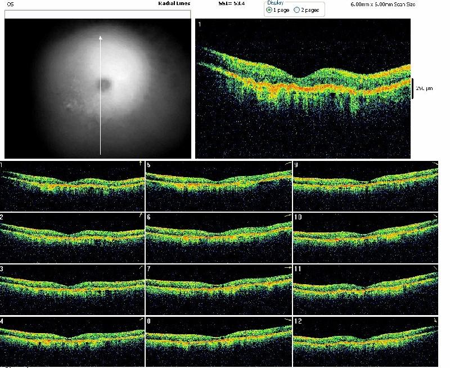
Task: Show radial scan thumbnail 9
Action: [x=366, y=186]
